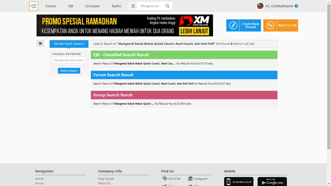Click the Rp icon of Want To Sell
331x186 pixels.
pyautogui.click(x=270, y=25)
